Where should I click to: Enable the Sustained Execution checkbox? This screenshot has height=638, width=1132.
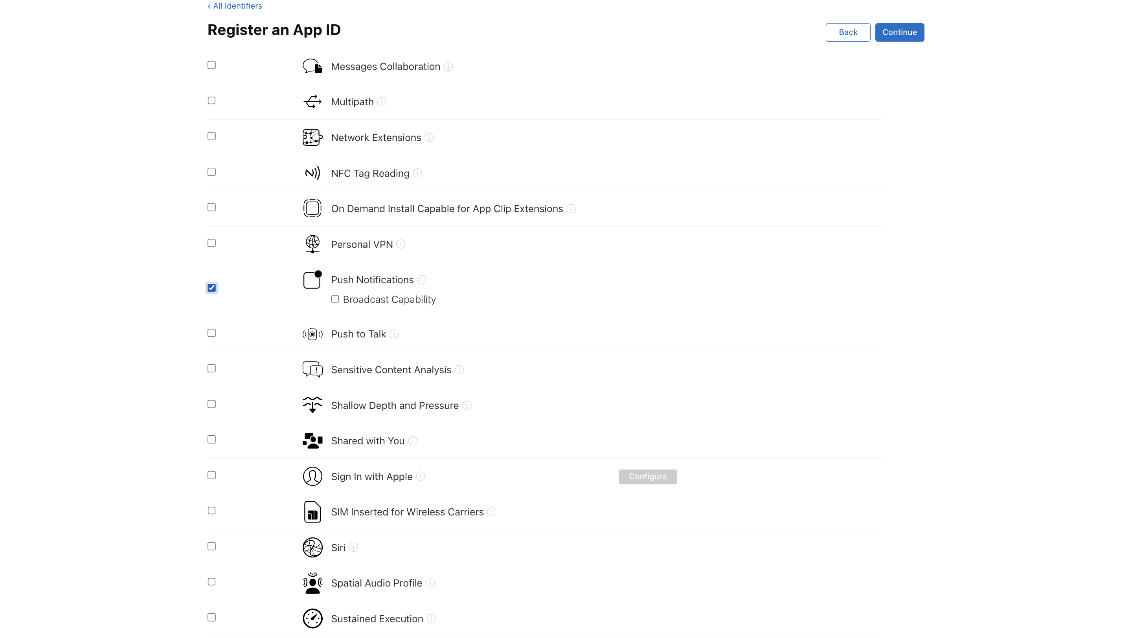tap(211, 617)
